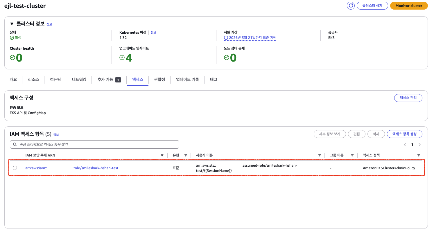Image resolution: width=434 pixels, height=232 pixels.
Task: Click the Monitor cluster button
Action: click(409, 6)
